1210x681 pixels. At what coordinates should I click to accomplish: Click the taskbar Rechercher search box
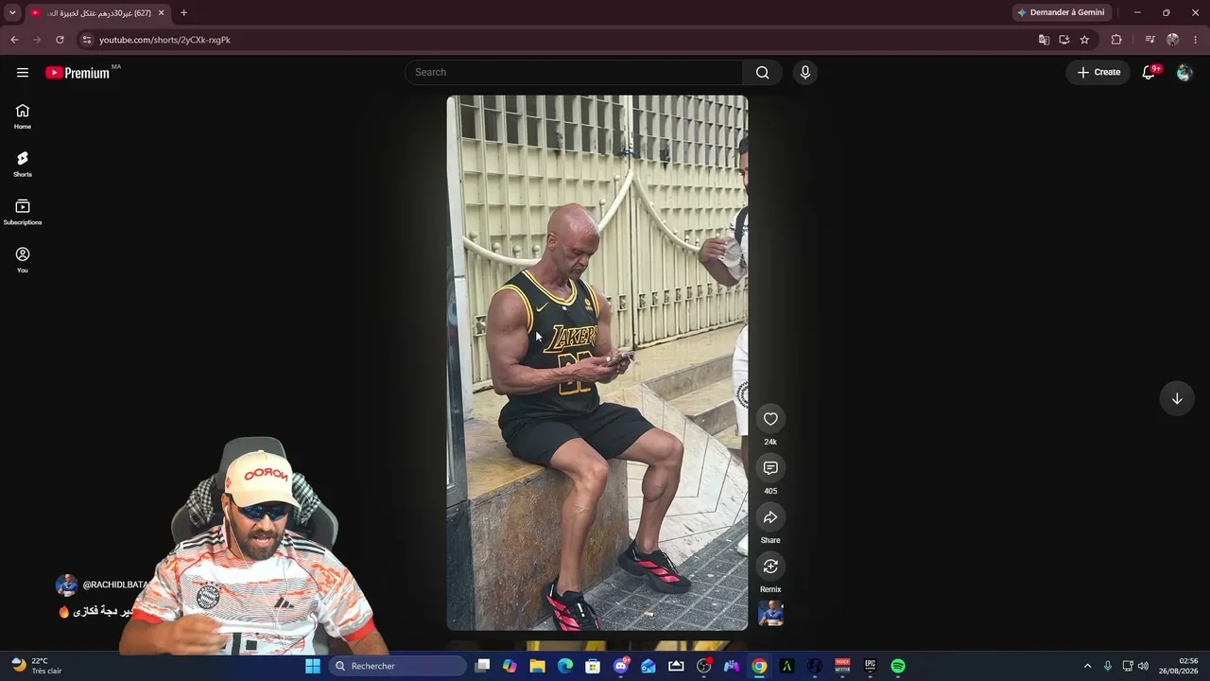[x=398, y=666]
